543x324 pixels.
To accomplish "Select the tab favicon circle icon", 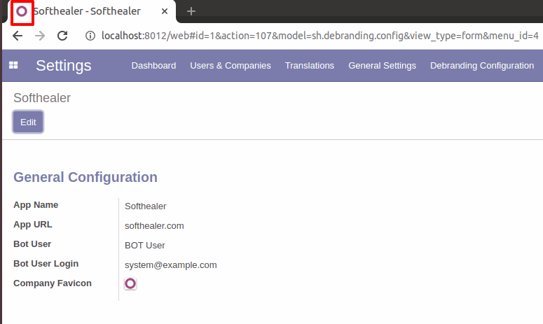I will pyautogui.click(x=22, y=11).
